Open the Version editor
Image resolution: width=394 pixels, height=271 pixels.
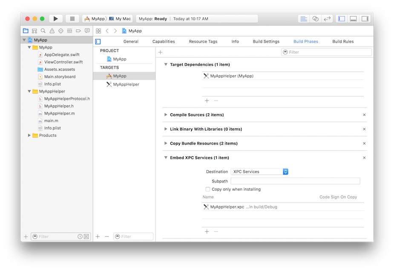[x=327, y=19]
